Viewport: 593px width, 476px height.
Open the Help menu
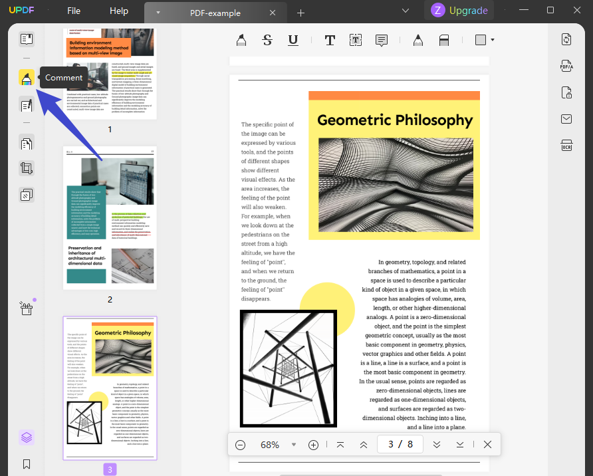tap(118, 11)
